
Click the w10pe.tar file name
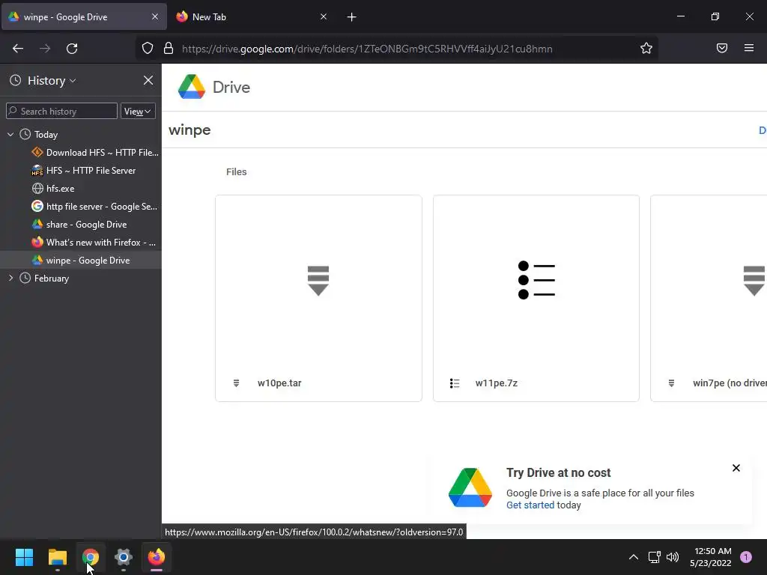pos(279,383)
